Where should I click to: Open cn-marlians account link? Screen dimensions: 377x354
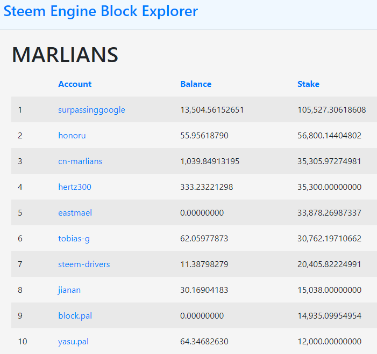80,161
